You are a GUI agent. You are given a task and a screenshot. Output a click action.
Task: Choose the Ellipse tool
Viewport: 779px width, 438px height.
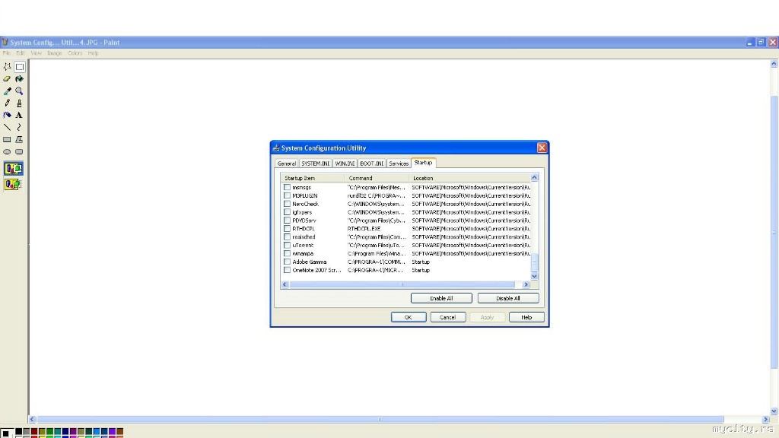[7, 152]
